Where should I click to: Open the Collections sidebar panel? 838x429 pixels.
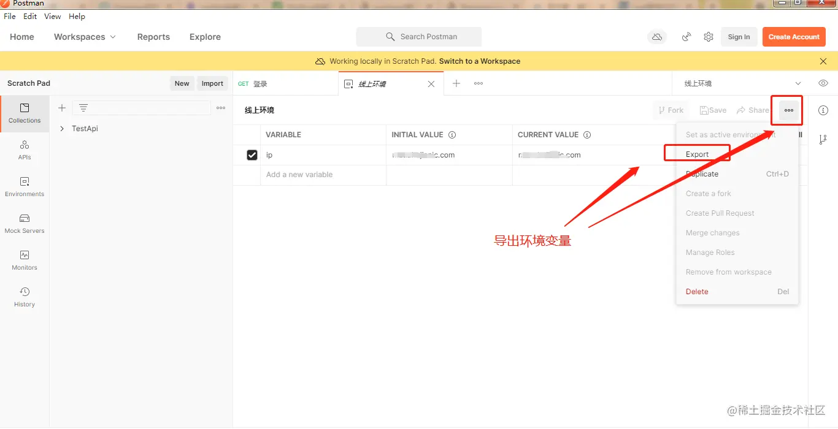(25, 113)
